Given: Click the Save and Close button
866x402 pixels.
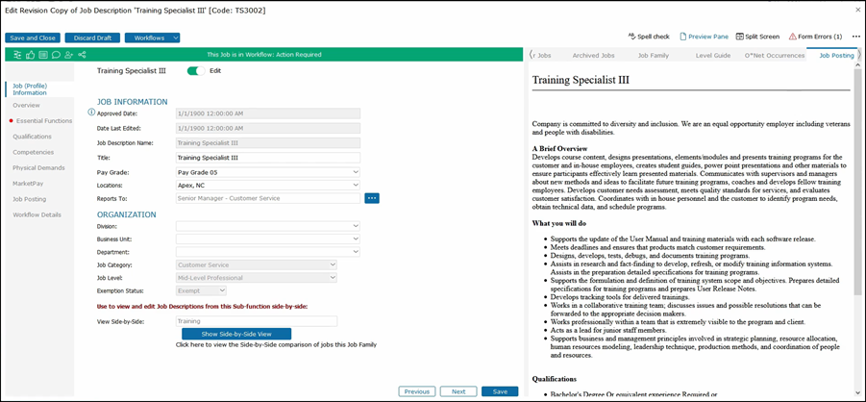Looking at the screenshot, I should pos(33,38).
